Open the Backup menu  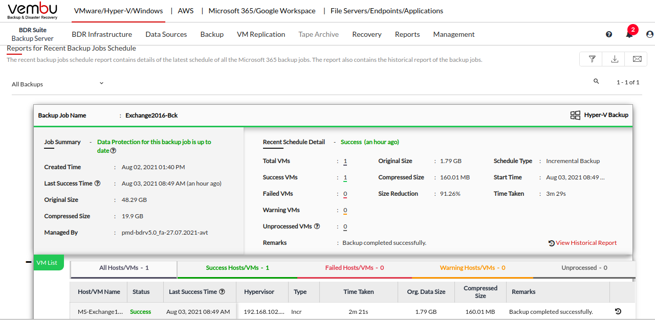click(x=212, y=34)
